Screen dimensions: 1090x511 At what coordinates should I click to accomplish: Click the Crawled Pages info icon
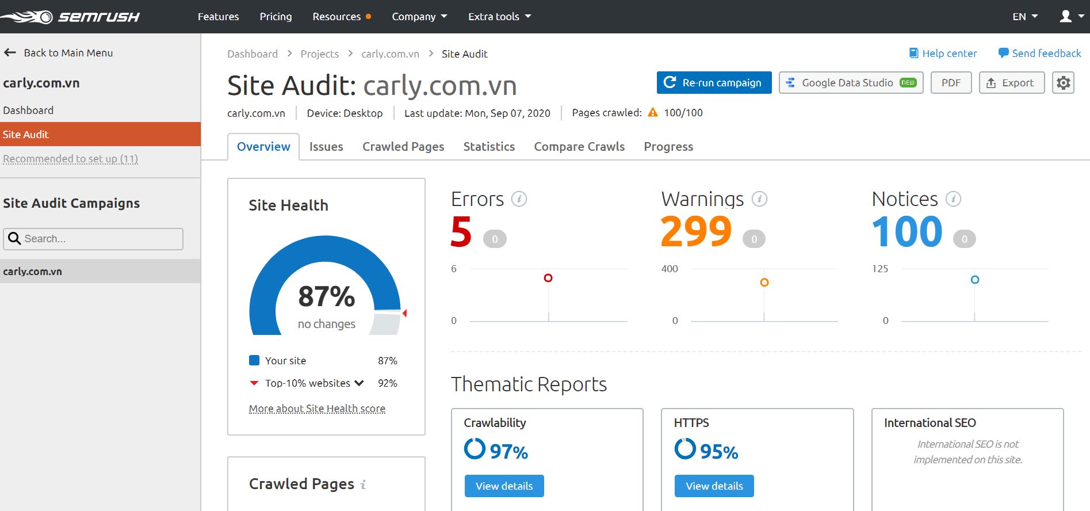pyautogui.click(x=363, y=485)
